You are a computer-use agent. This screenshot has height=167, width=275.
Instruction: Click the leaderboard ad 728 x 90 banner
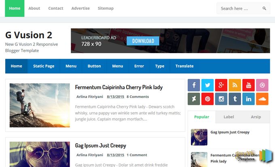coord(170,41)
